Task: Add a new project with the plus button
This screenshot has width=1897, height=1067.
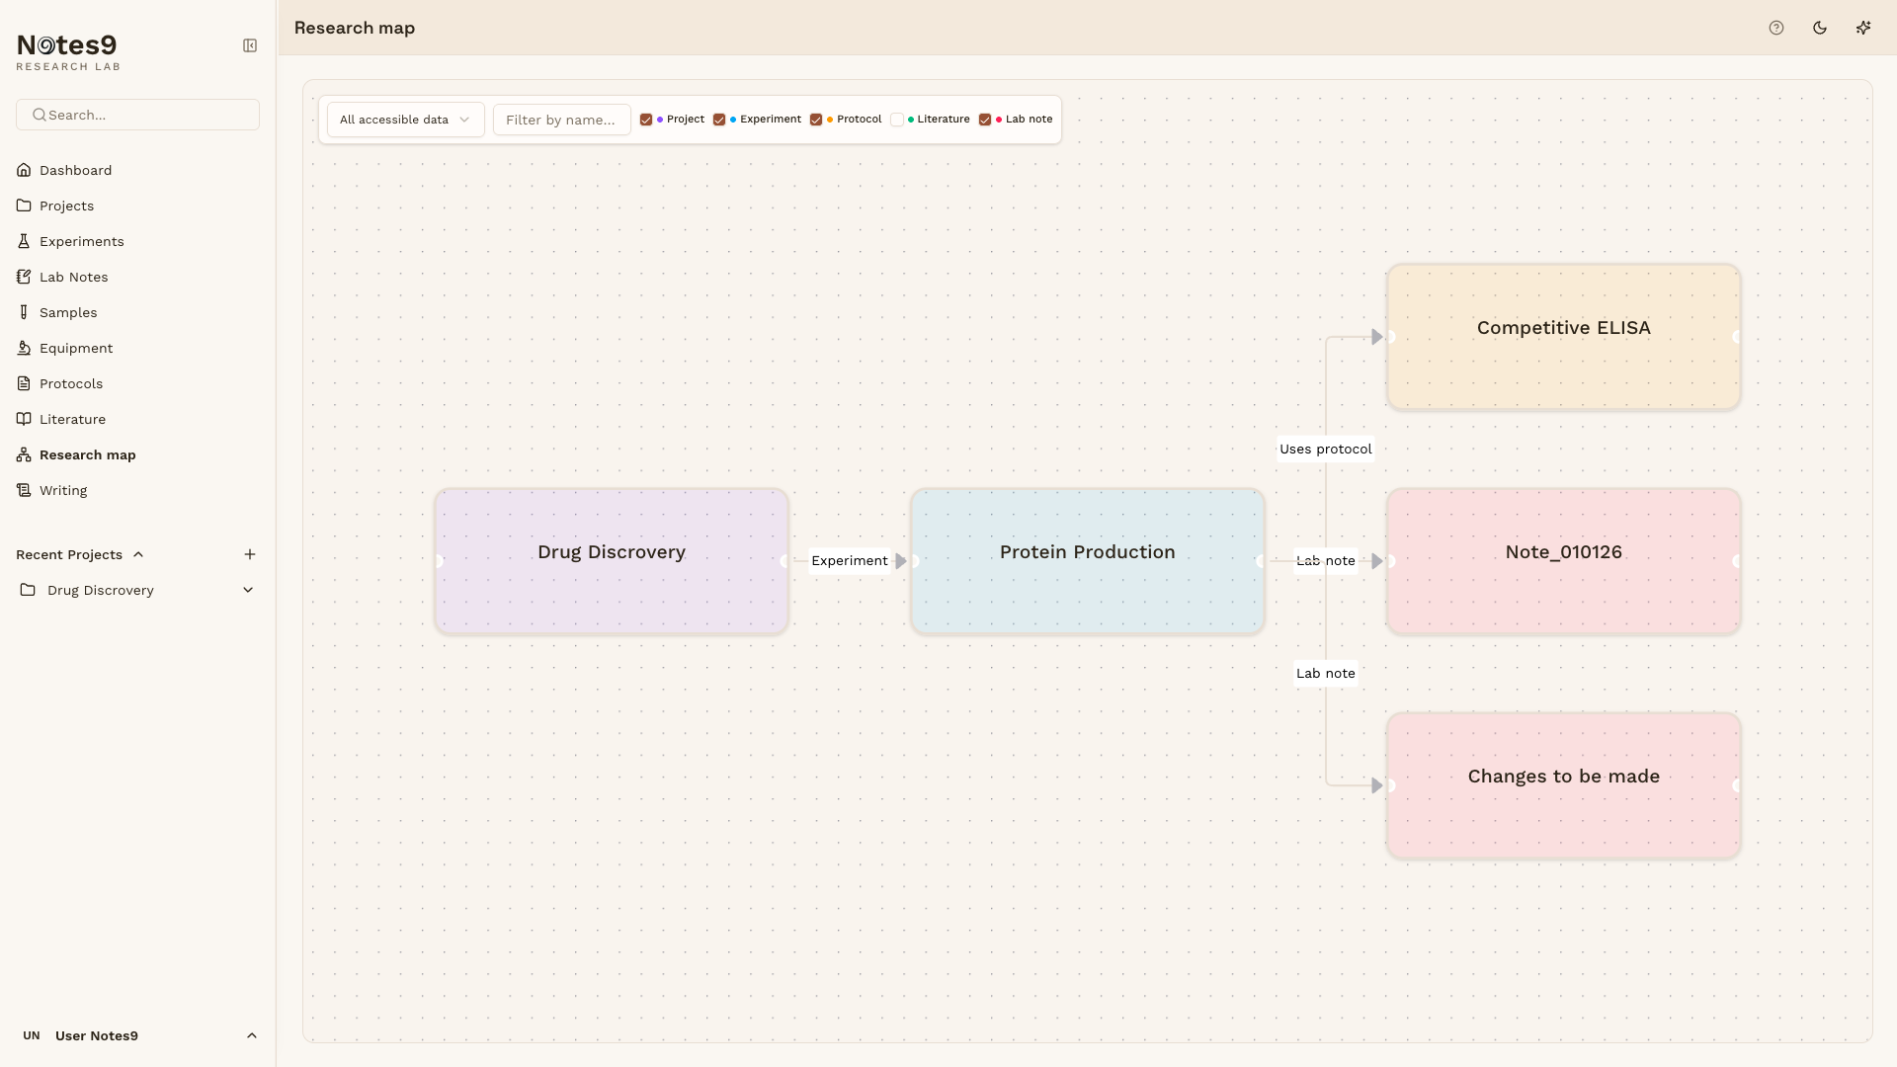Action: [x=249, y=554]
